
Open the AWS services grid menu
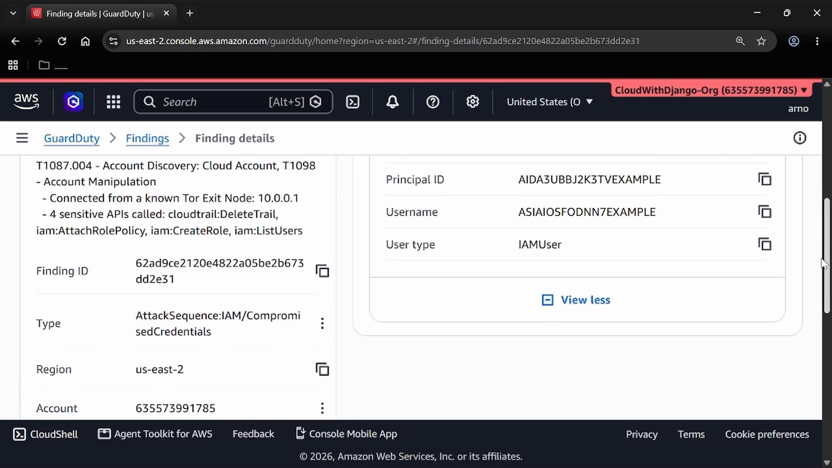point(114,102)
